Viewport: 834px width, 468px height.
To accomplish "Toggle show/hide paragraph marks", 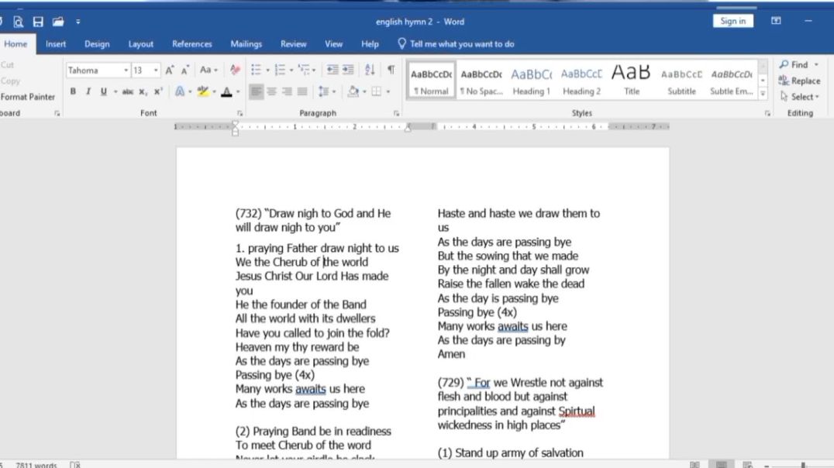I will (391, 70).
